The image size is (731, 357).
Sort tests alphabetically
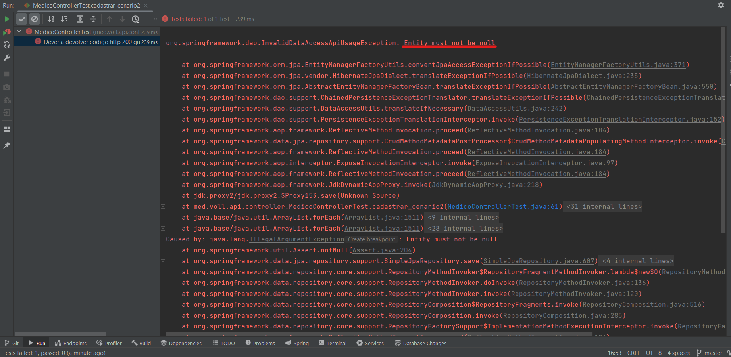click(51, 19)
